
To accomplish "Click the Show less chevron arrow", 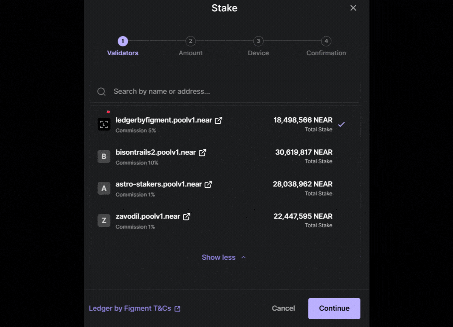I will [x=243, y=257].
